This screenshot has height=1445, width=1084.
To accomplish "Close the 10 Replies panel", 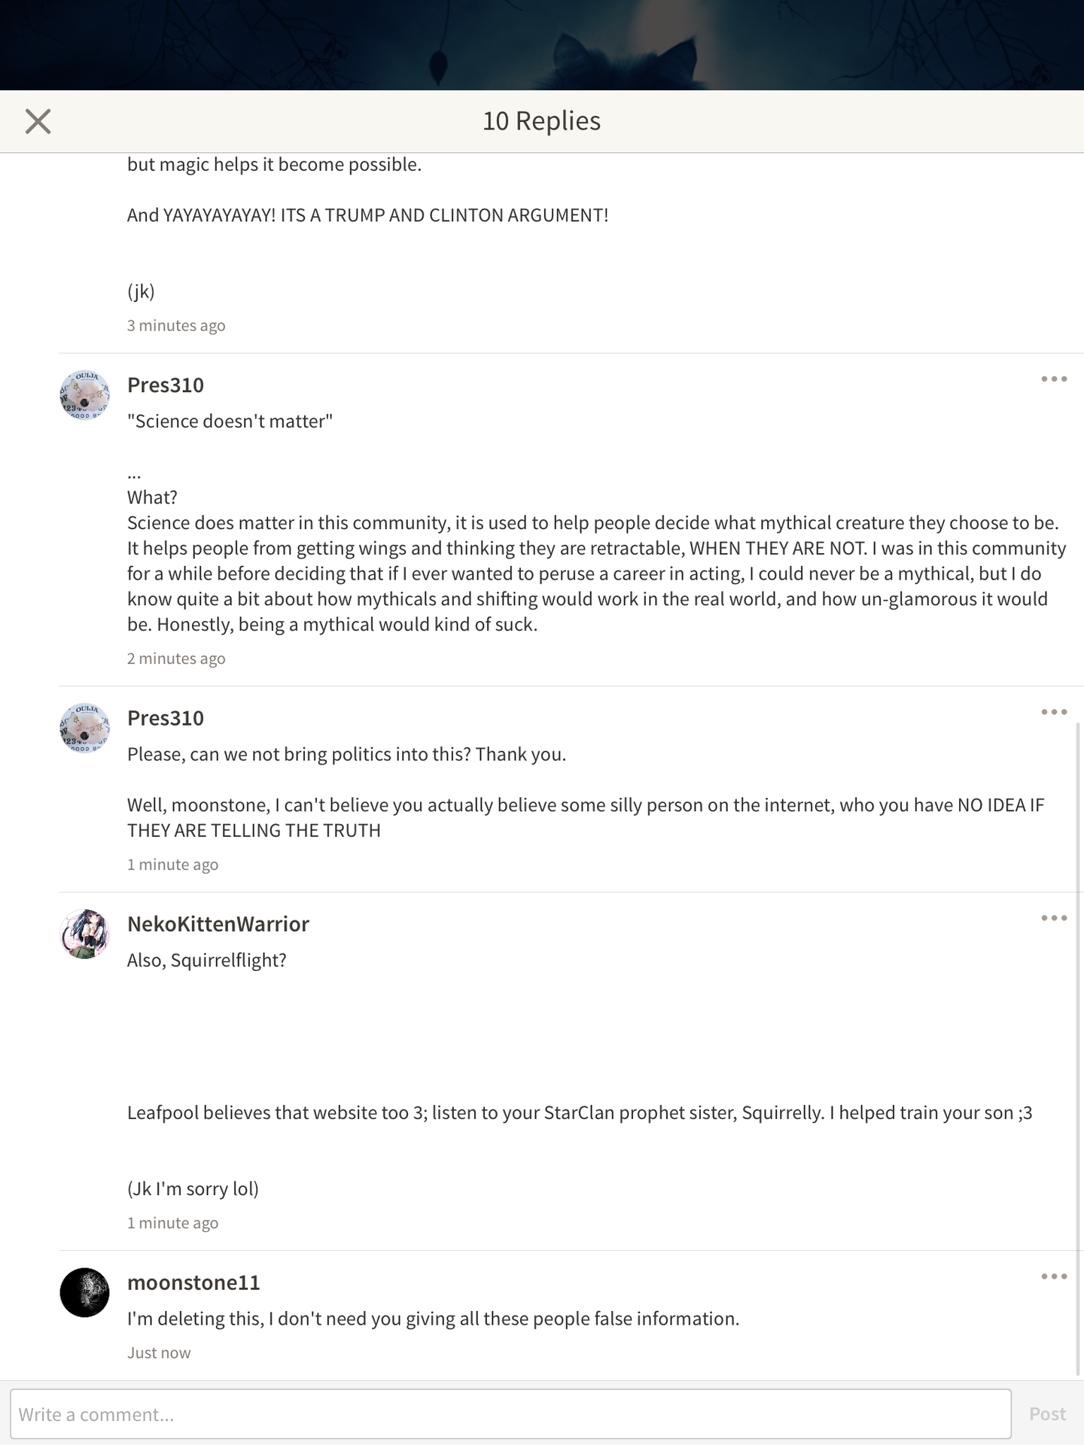I will tap(38, 121).
